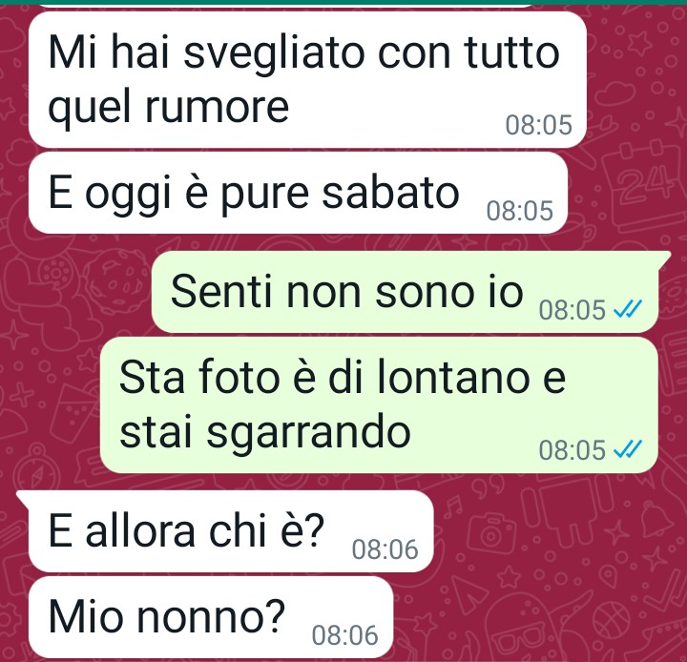The height and width of the screenshot is (662, 687).
Task: Click 08:06 timestamp beside 'Mio nonno?'
Action: point(344,635)
